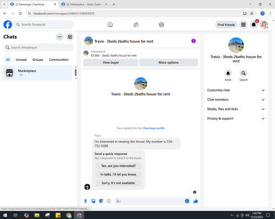The image size is (275, 219).
Task: Send a thumbs-up like
Action: click(x=196, y=201)
